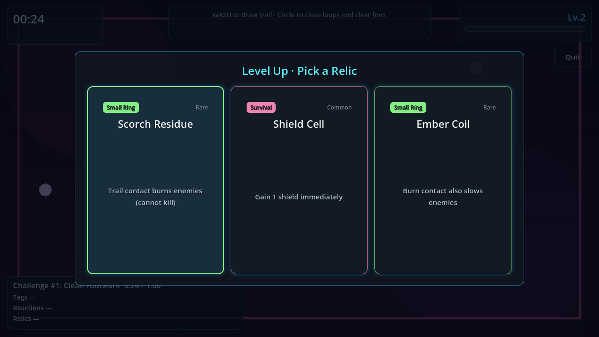The height and width of the screenshot is (337, 599).
Task: Click the Common rarity label on Shield Cell
Action: pos(339,108)
